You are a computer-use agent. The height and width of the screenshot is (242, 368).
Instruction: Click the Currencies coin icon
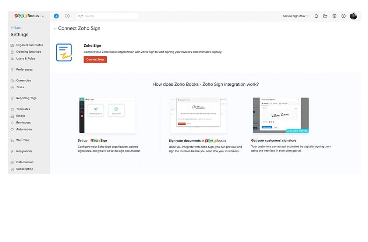coord(12,81)
